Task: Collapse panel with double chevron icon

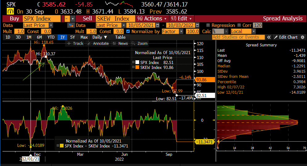Action: 269,37
